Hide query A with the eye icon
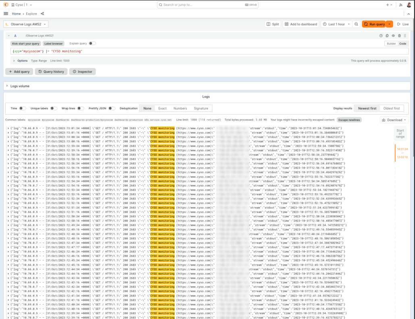The height and width of the screenshot is (319, 415). click(x=393, y=36)
